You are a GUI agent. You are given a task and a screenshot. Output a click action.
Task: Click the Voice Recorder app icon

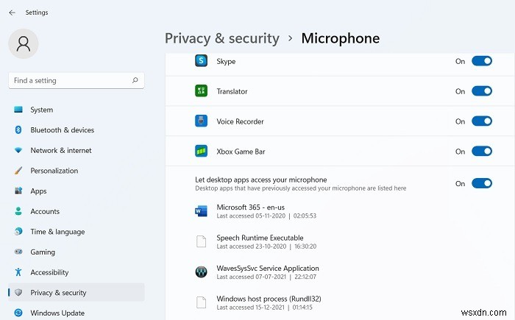click(201, 121)
